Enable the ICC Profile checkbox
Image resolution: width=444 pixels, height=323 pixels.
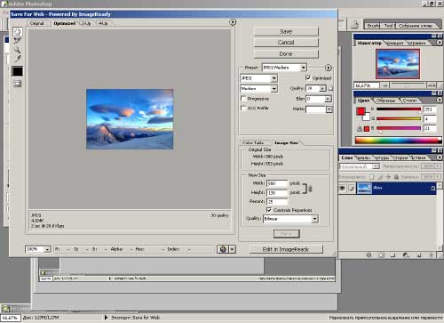(243, 108)
